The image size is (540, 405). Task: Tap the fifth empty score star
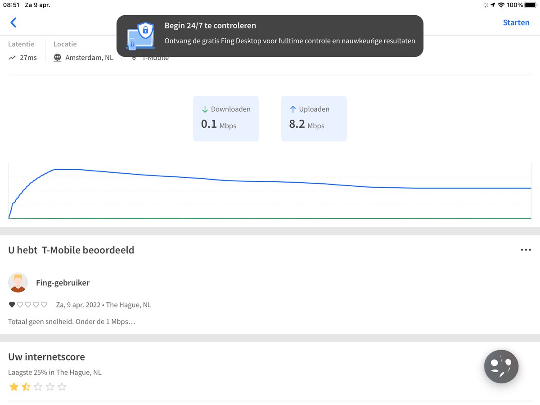[x=62, y=387]
